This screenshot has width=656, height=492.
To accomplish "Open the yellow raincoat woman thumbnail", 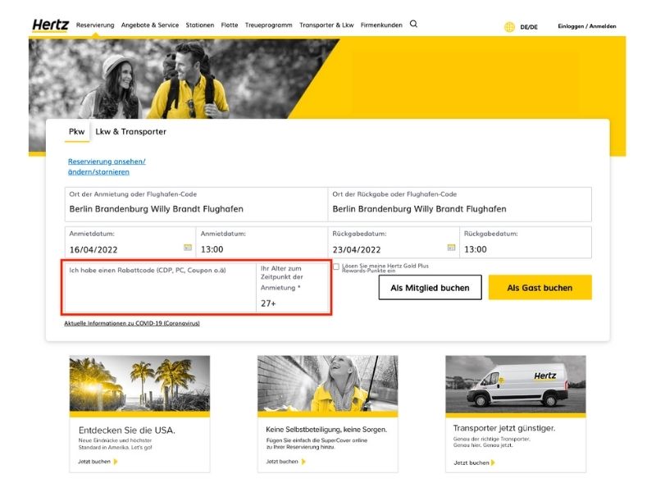I will tap(327, 384).
